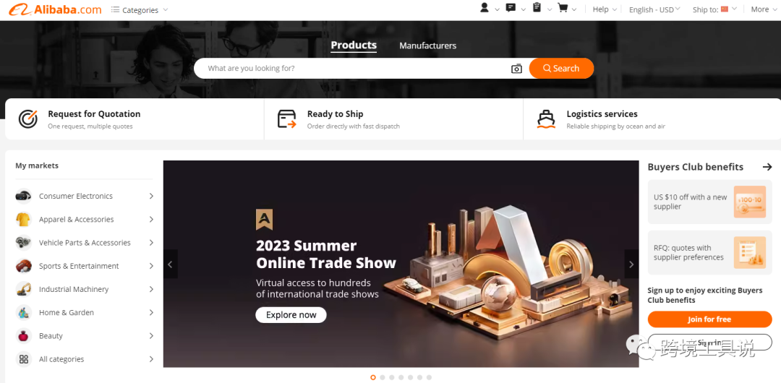Click the Ready to Ship box icon
The width and height of the screenshot is (781, 383).
[x=287, y=119]
